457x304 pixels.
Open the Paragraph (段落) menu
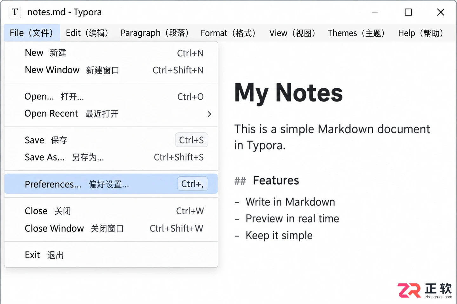(156, 33)
